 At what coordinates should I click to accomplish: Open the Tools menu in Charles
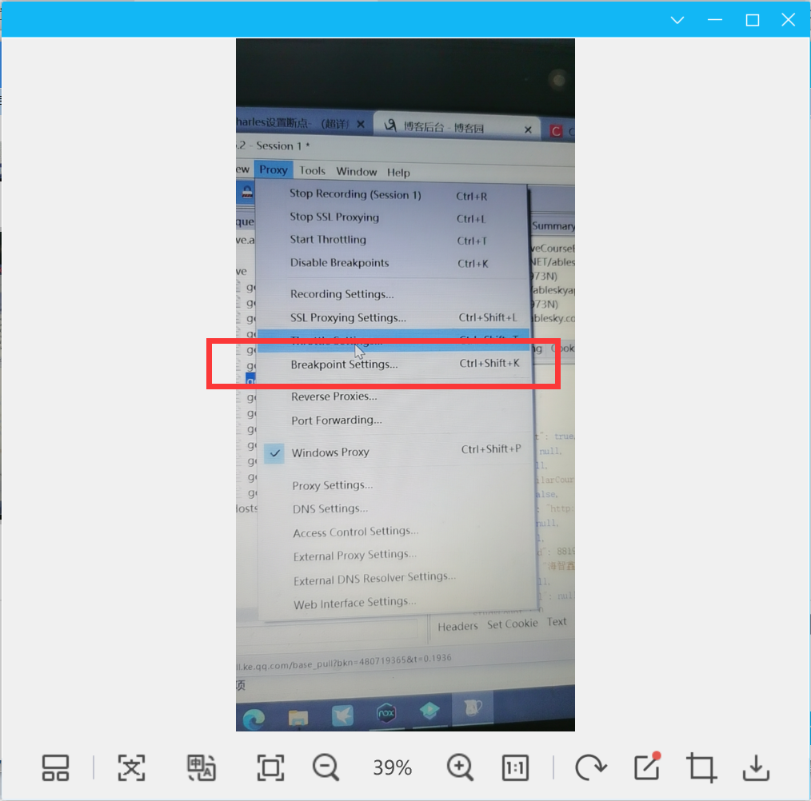313,170
